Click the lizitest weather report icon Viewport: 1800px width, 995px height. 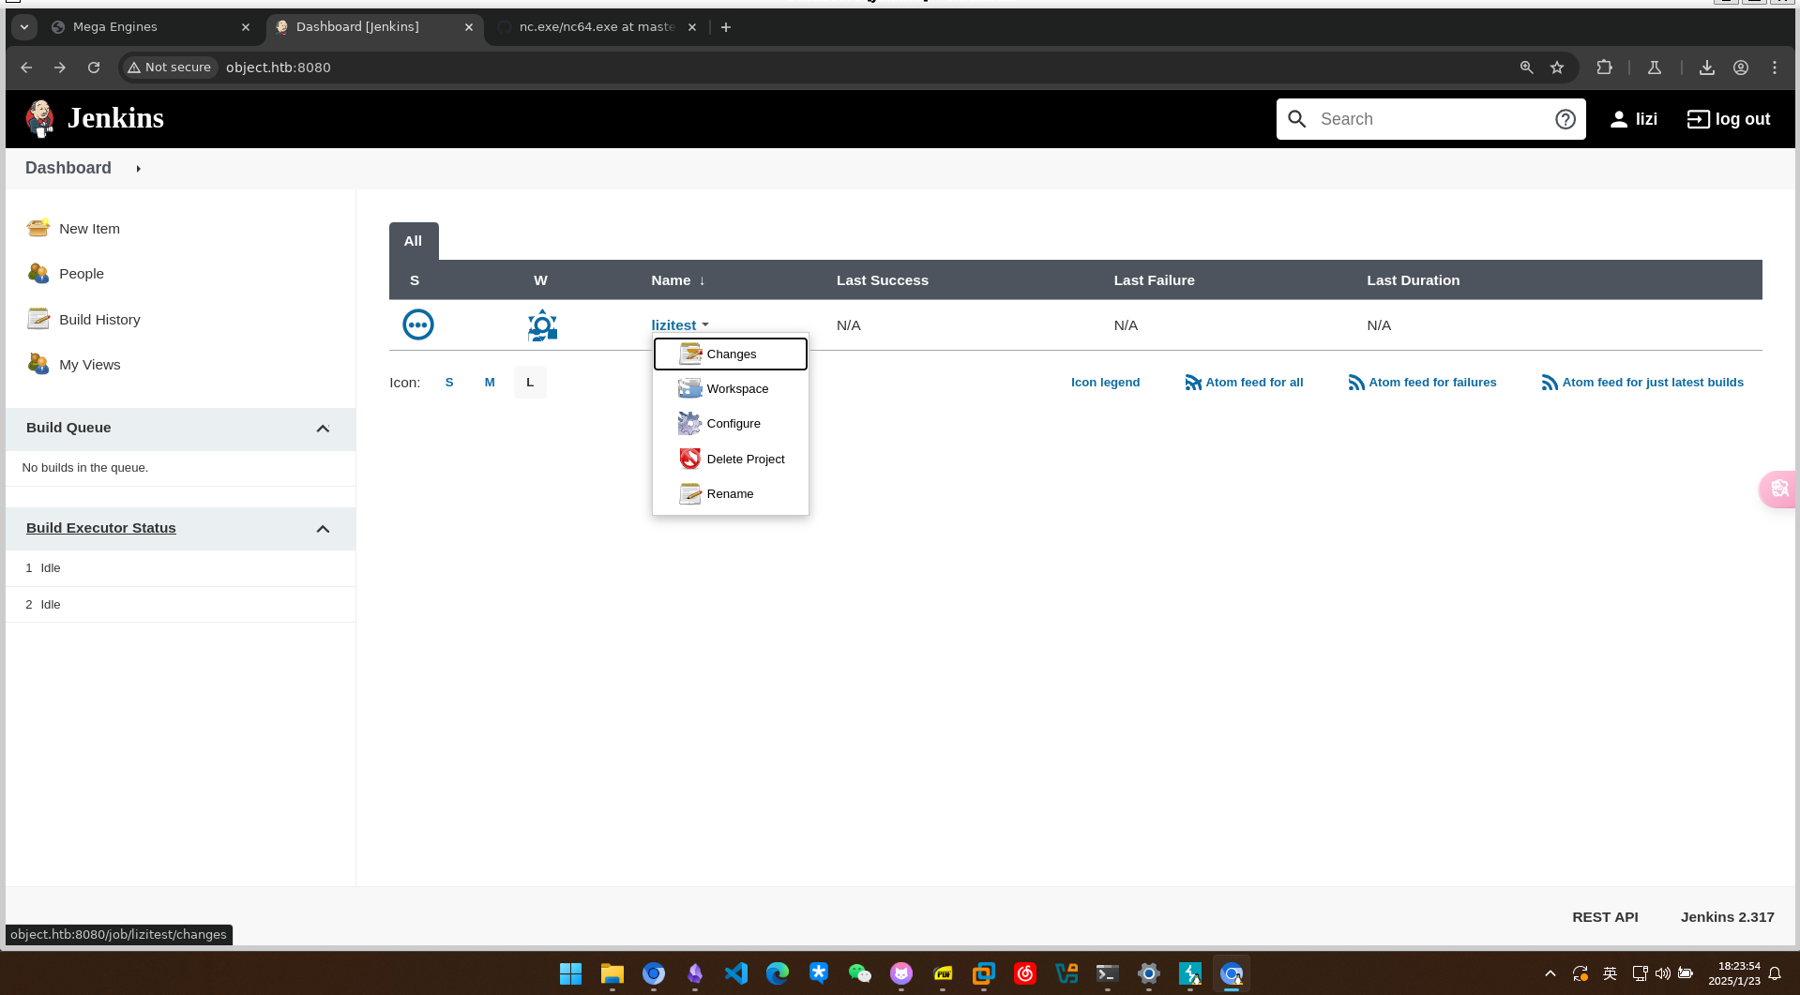tap(542, 325)
